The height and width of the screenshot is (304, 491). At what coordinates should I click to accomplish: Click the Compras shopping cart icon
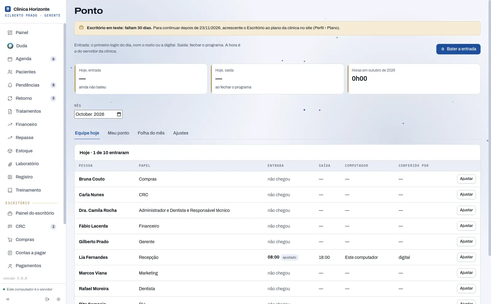pyautogui.click(x=10, y=240)
